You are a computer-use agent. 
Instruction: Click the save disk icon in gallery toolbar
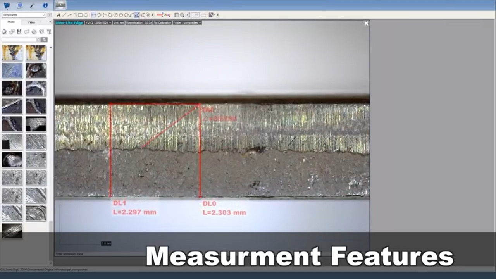[x=19, y=31]
